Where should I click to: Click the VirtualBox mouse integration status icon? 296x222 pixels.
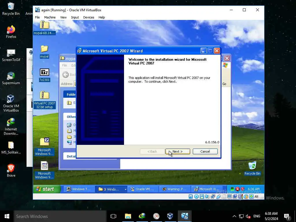[x=246, y=197]
